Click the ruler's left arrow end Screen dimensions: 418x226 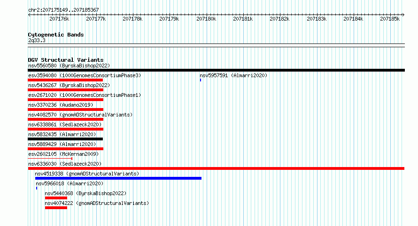point(29,15)
